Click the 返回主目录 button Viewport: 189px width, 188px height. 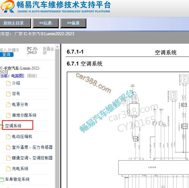(15, 23)
